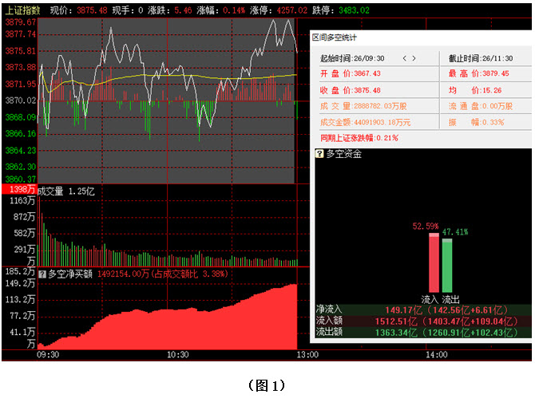The image size is (535, 402).
Task: Click the 流入额 row in funds table
Action: [x=422, y=321]
